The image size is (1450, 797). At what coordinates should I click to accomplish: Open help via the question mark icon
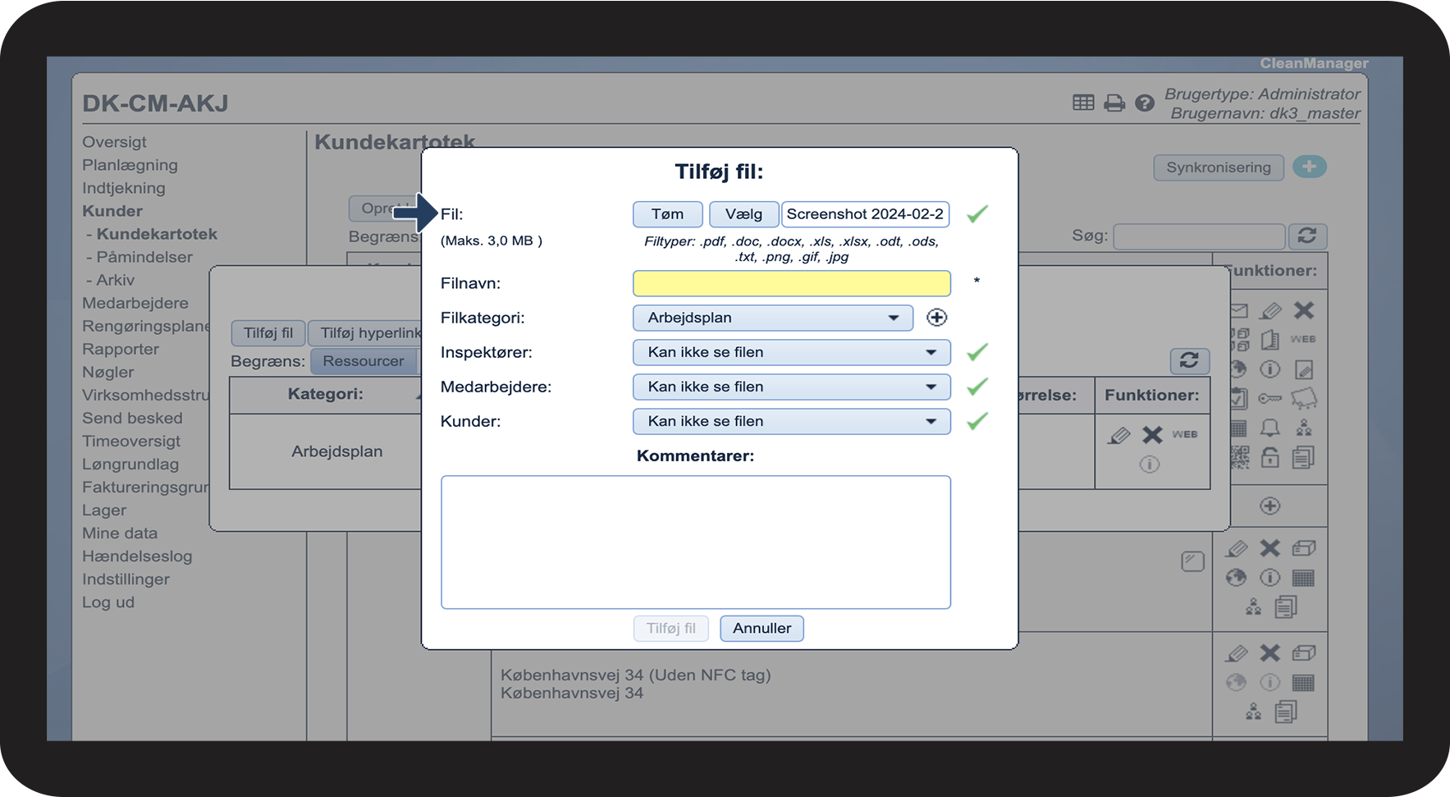tap(1145, 103)
